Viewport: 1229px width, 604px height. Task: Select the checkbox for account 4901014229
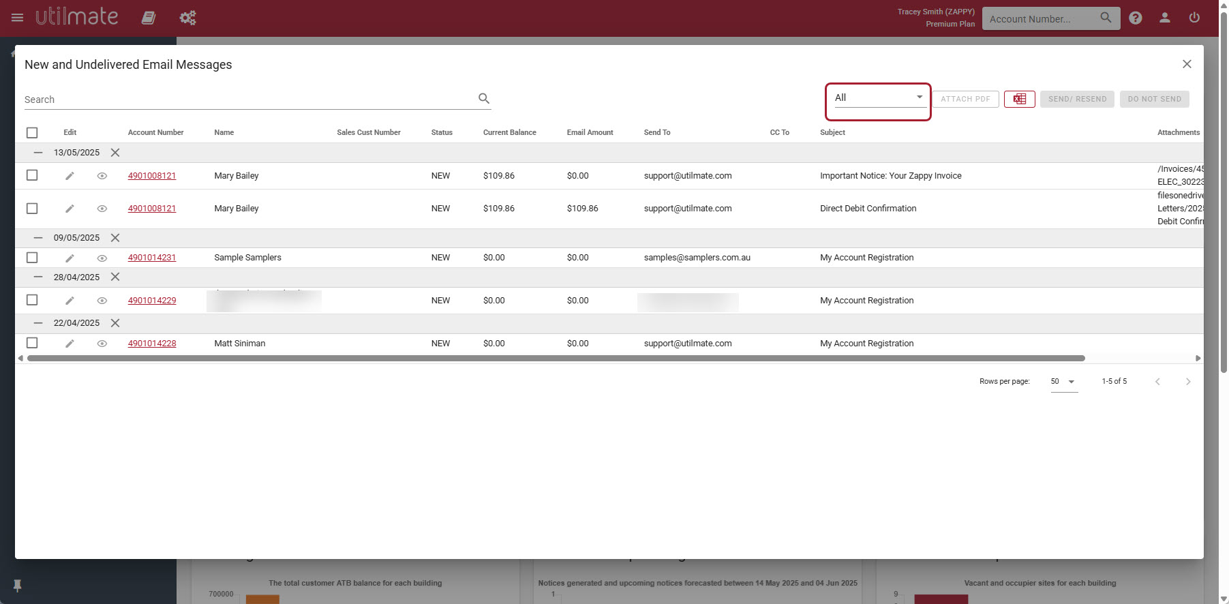[x=32, y=300]
